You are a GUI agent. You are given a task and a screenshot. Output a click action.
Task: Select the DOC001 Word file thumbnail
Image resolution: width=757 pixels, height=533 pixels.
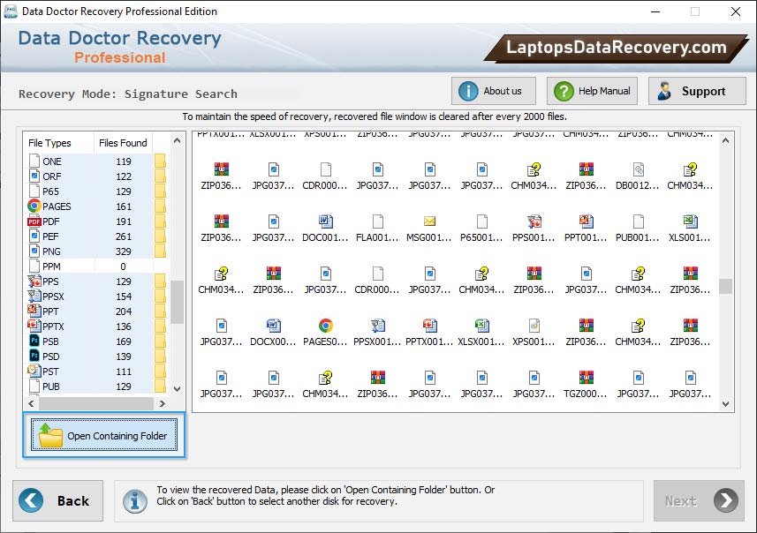(325, 221)
